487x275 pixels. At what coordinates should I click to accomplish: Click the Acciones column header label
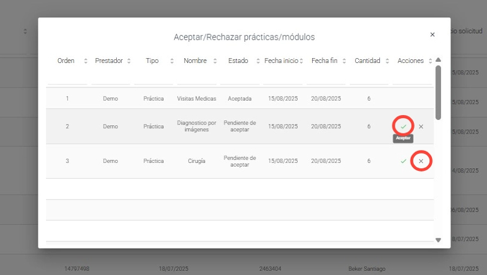tap(410, 61)
